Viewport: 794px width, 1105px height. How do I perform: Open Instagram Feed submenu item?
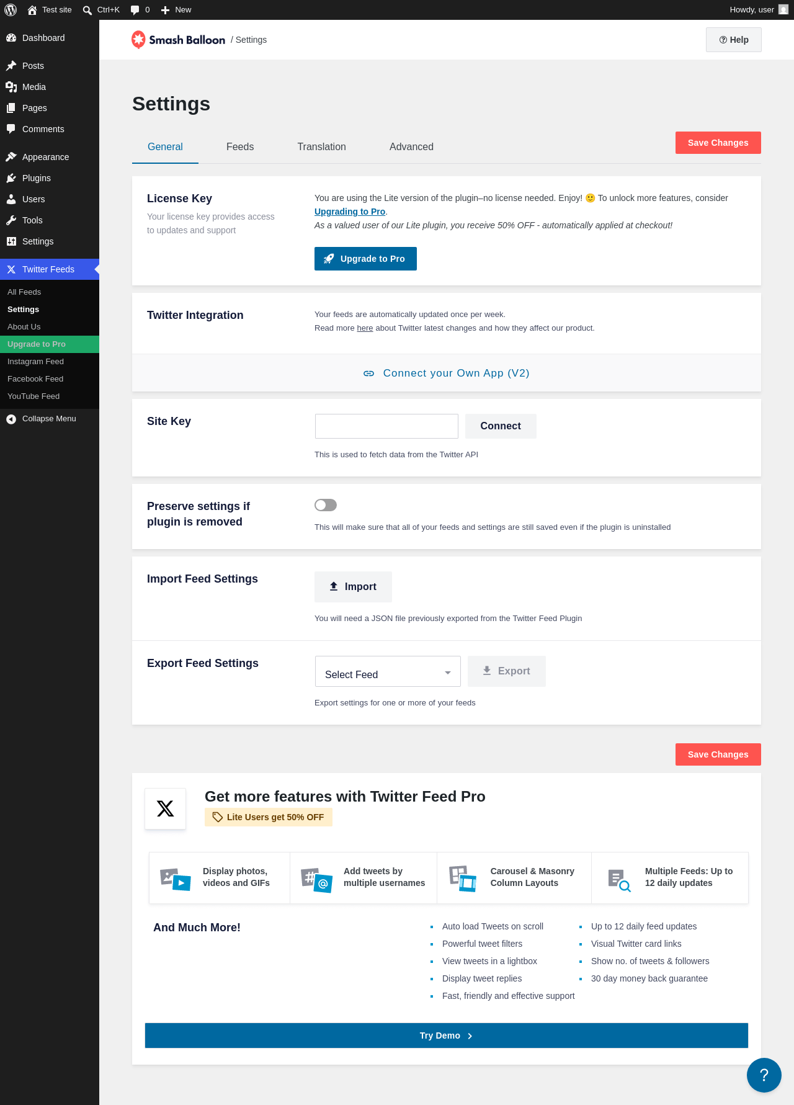tap(50, 362)
